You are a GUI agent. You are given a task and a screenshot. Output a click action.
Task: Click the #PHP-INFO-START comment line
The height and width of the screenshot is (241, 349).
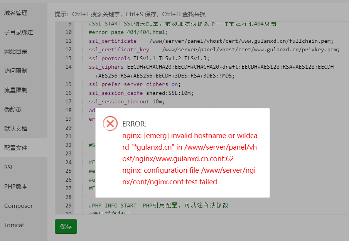click(x=158, y=206)
